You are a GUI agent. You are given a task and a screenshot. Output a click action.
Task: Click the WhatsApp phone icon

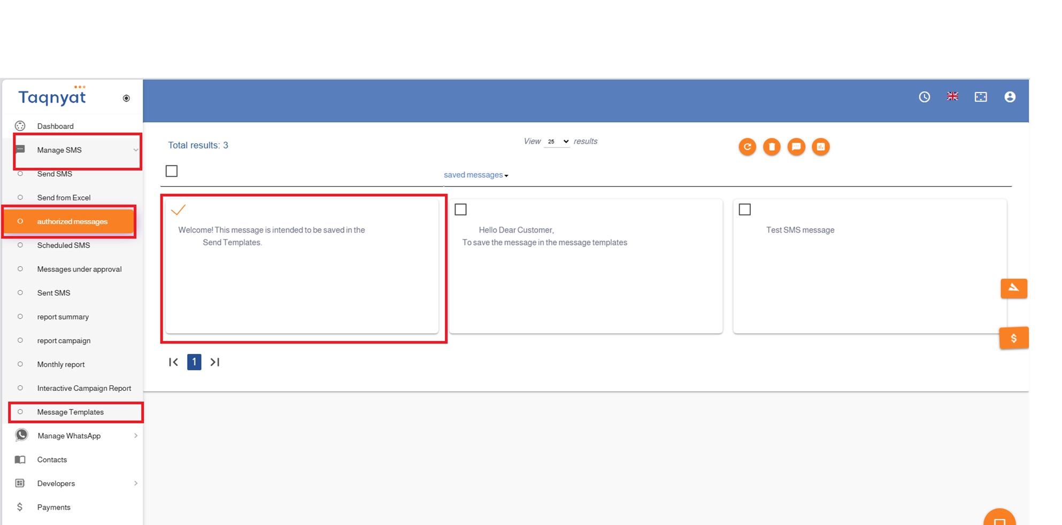click(21, 435)
